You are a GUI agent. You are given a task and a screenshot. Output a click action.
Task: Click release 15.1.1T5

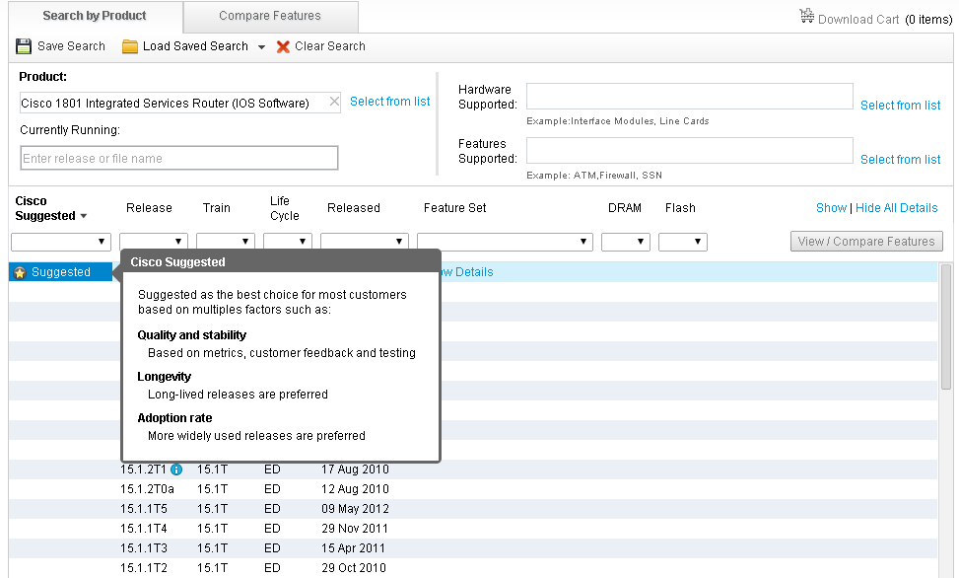(143, 509)
